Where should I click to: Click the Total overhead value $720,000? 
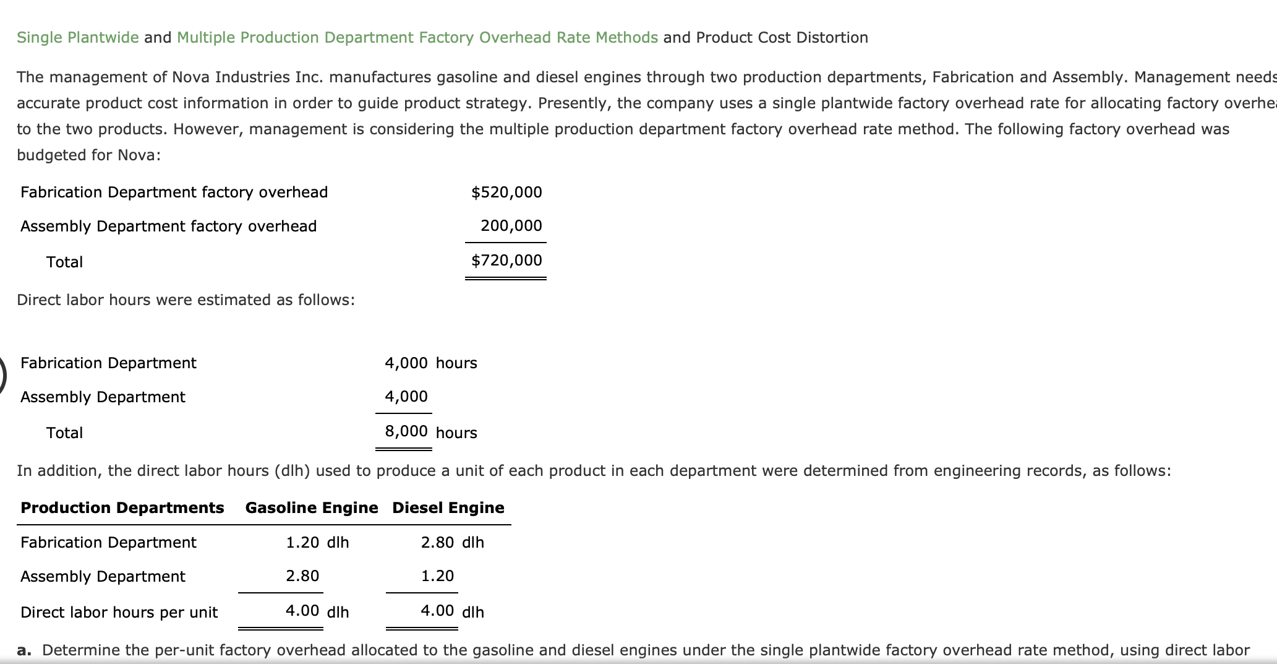click(x=506, y=259)
